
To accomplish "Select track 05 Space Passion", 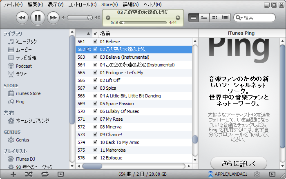I will pyautogui.click(x=134, y=104).
